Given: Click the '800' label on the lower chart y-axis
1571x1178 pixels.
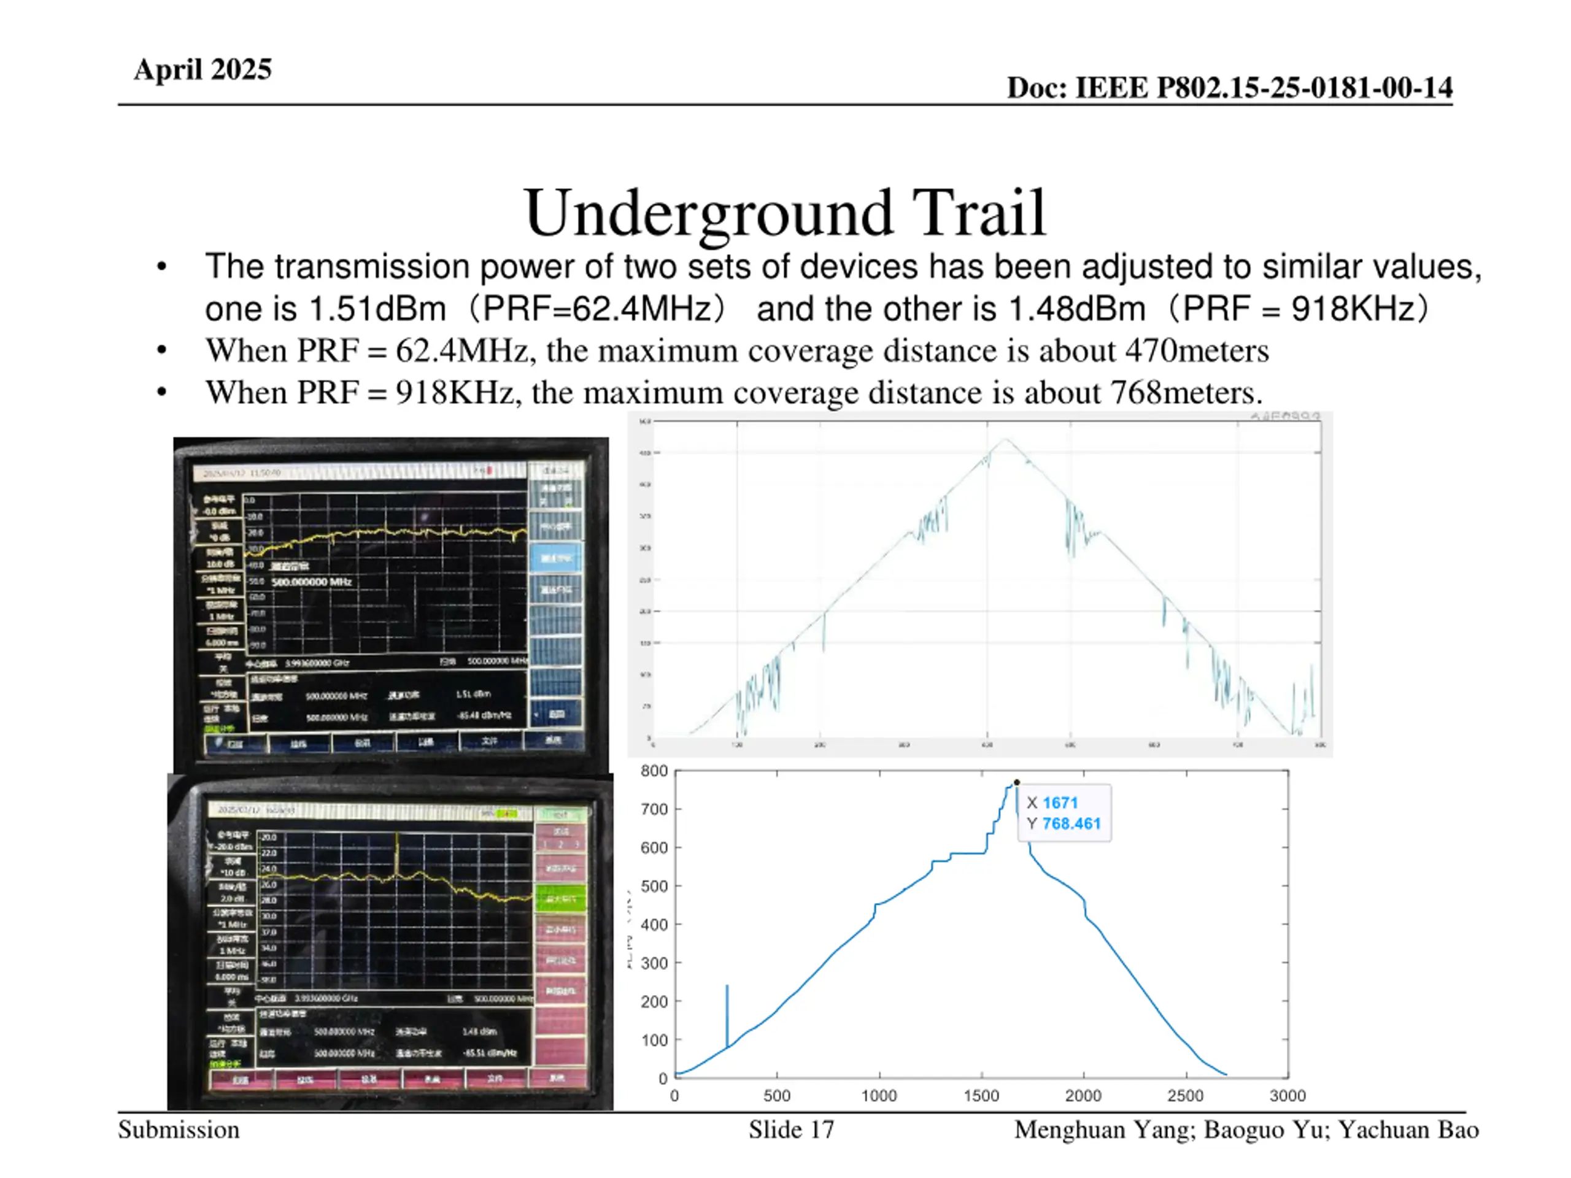Looking at the screenshot, I should click(654, 771).
